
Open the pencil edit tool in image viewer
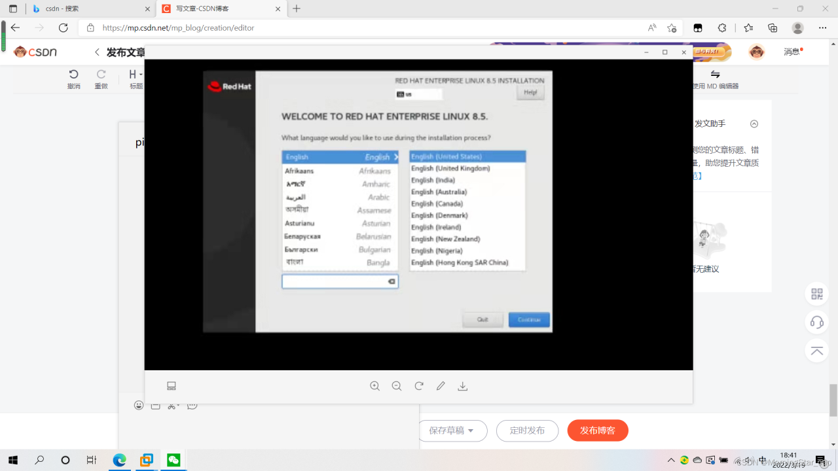click(441, 386)
